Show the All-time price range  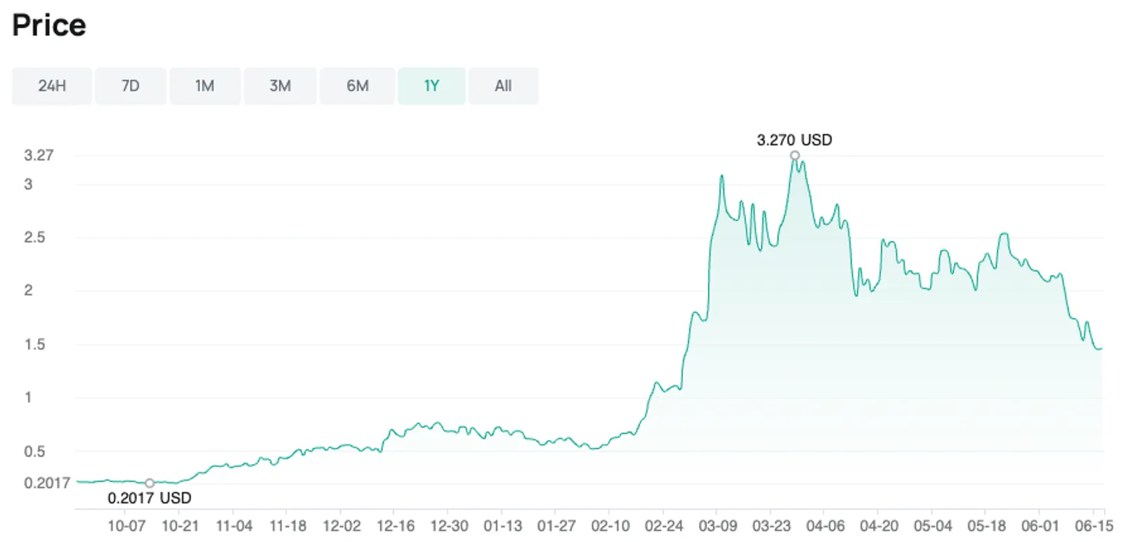(x=503, y=86)
